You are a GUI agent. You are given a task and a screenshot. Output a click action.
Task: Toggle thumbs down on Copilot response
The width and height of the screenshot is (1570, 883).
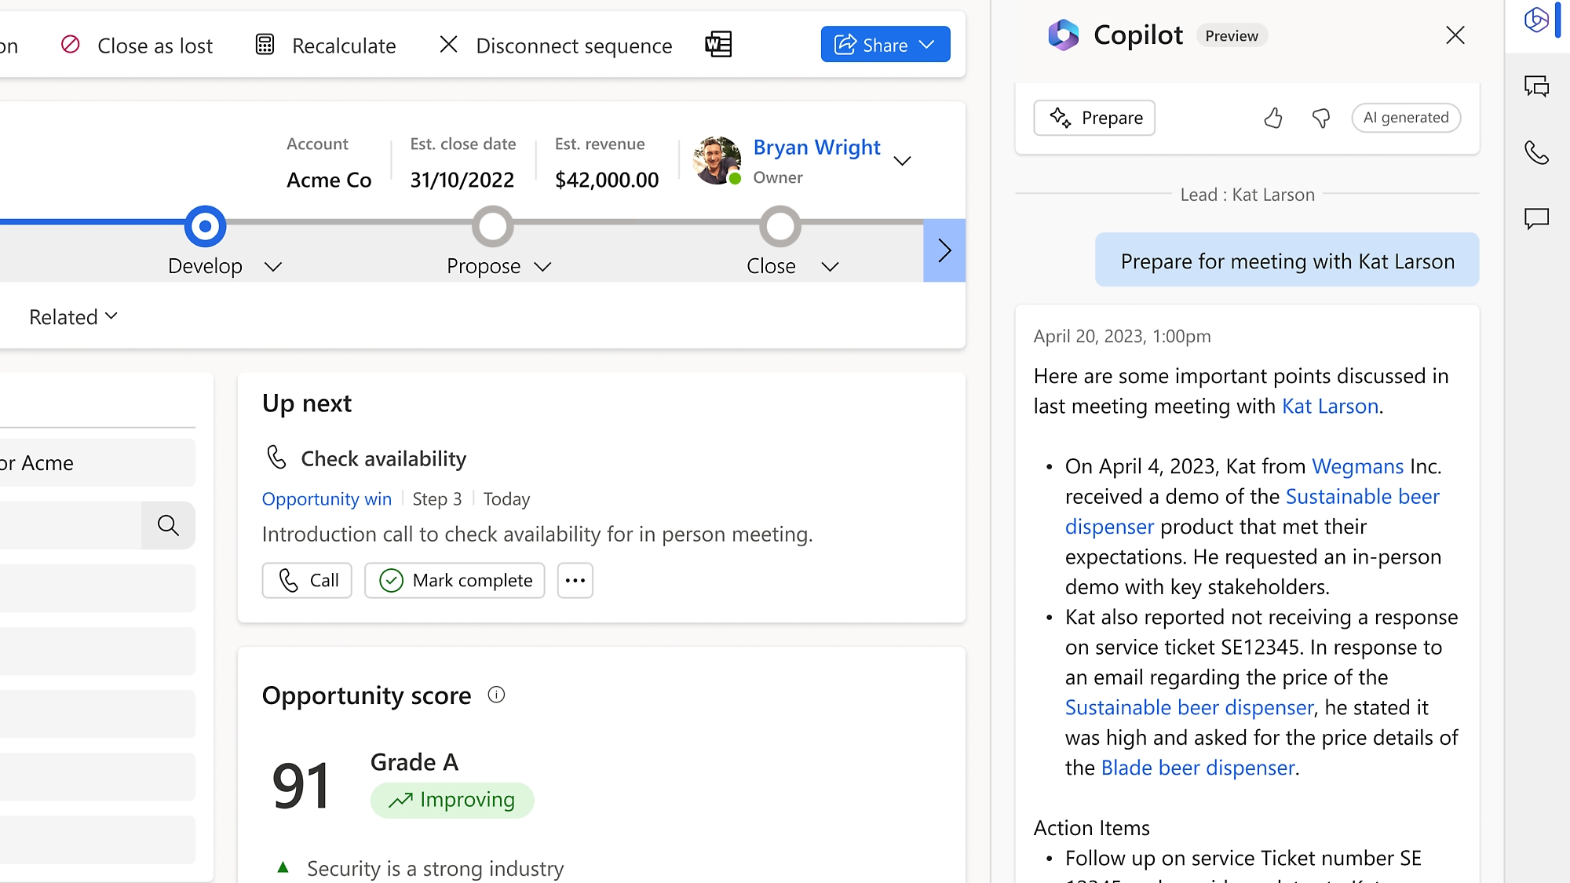pos(1318,118)
